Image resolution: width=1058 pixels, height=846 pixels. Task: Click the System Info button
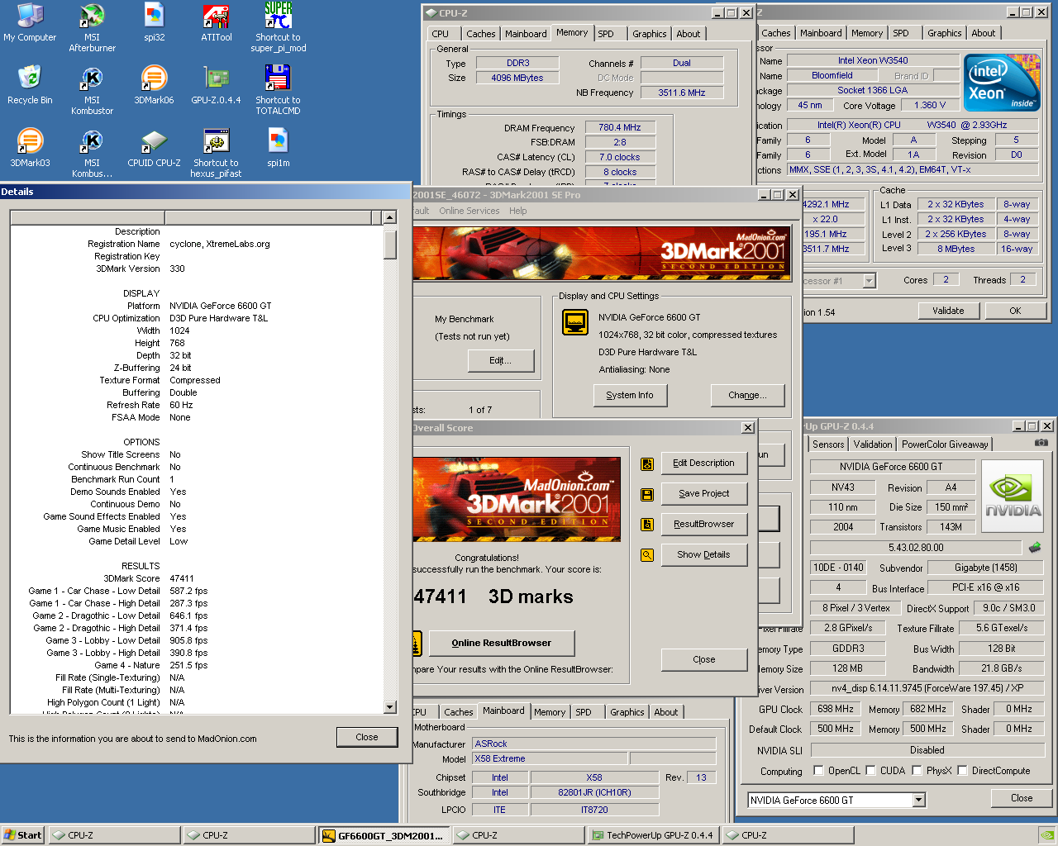(x=630, y=395)
